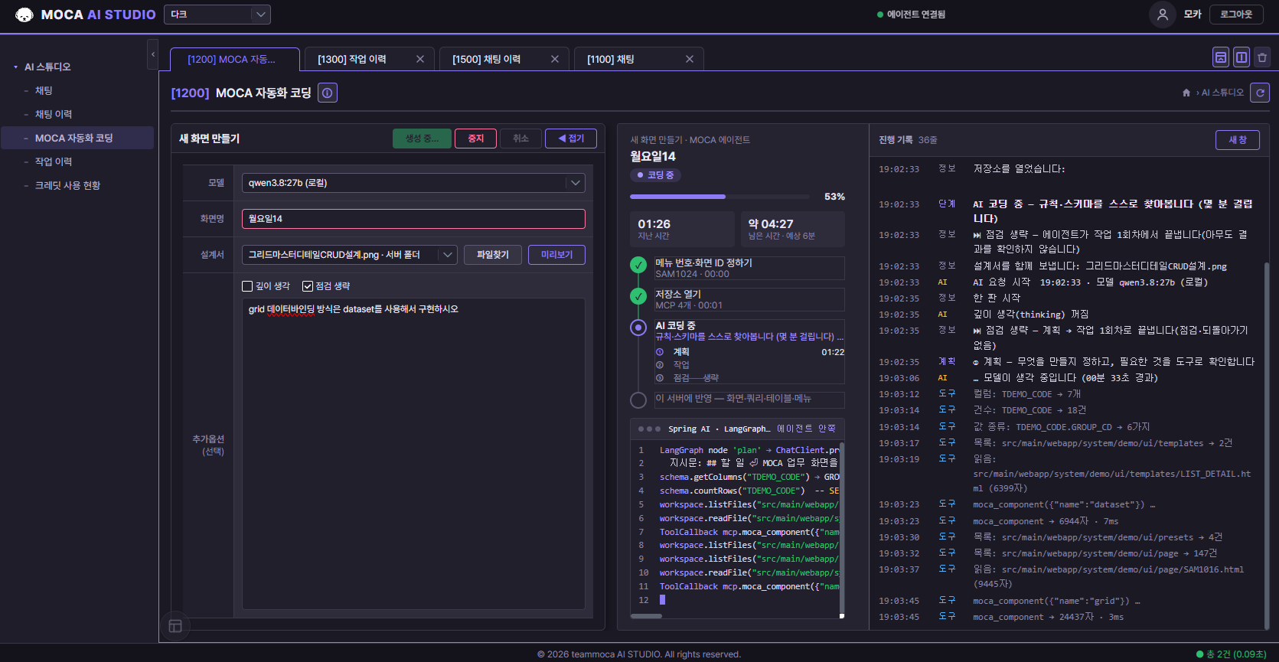Open the qwen3.8:27b model dropdown
Image resolution: width=1279 pixels, height=662 pixels.
tap(413, 183)
